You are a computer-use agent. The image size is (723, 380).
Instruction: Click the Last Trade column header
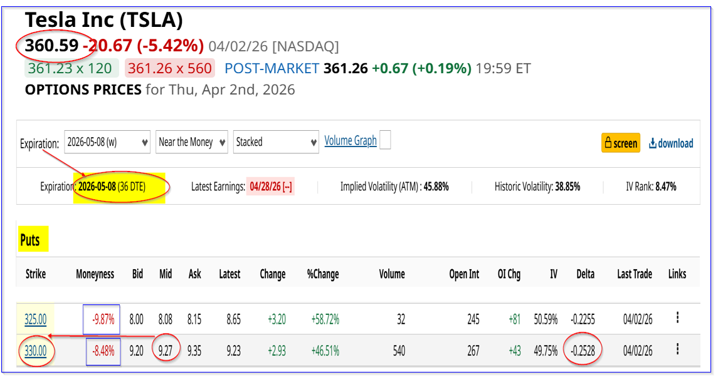634,274
